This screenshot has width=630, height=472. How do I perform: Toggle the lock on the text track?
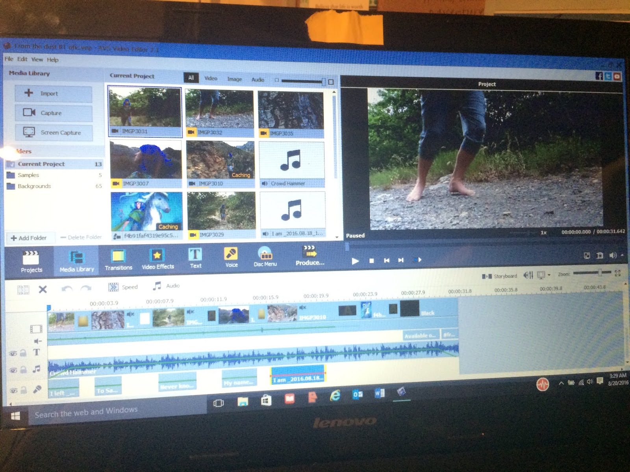pos(23,353)
